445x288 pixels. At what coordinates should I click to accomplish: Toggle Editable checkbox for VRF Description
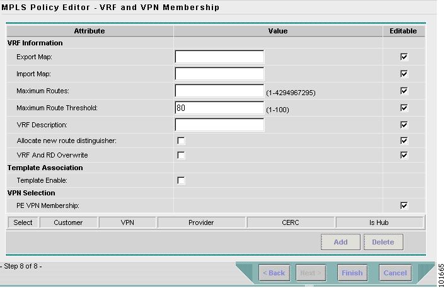[404, 125]
